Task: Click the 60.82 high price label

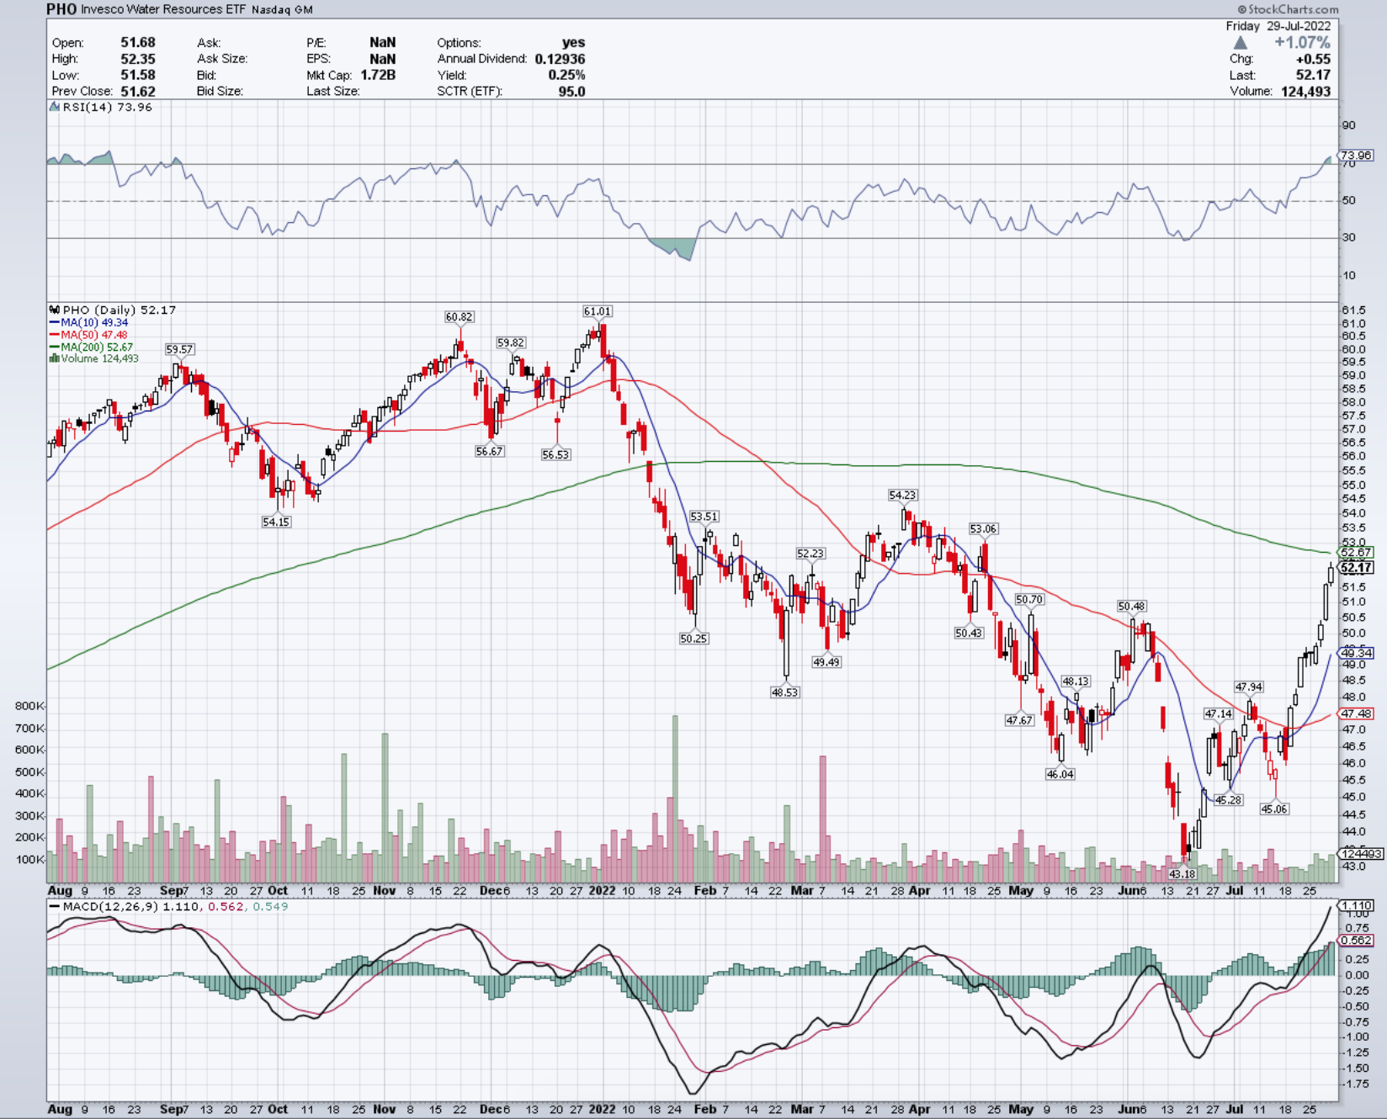Action: (x=460, y=316)
